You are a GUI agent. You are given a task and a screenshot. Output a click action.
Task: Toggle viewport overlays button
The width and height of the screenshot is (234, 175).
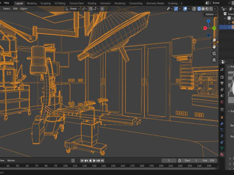[185, 9]
